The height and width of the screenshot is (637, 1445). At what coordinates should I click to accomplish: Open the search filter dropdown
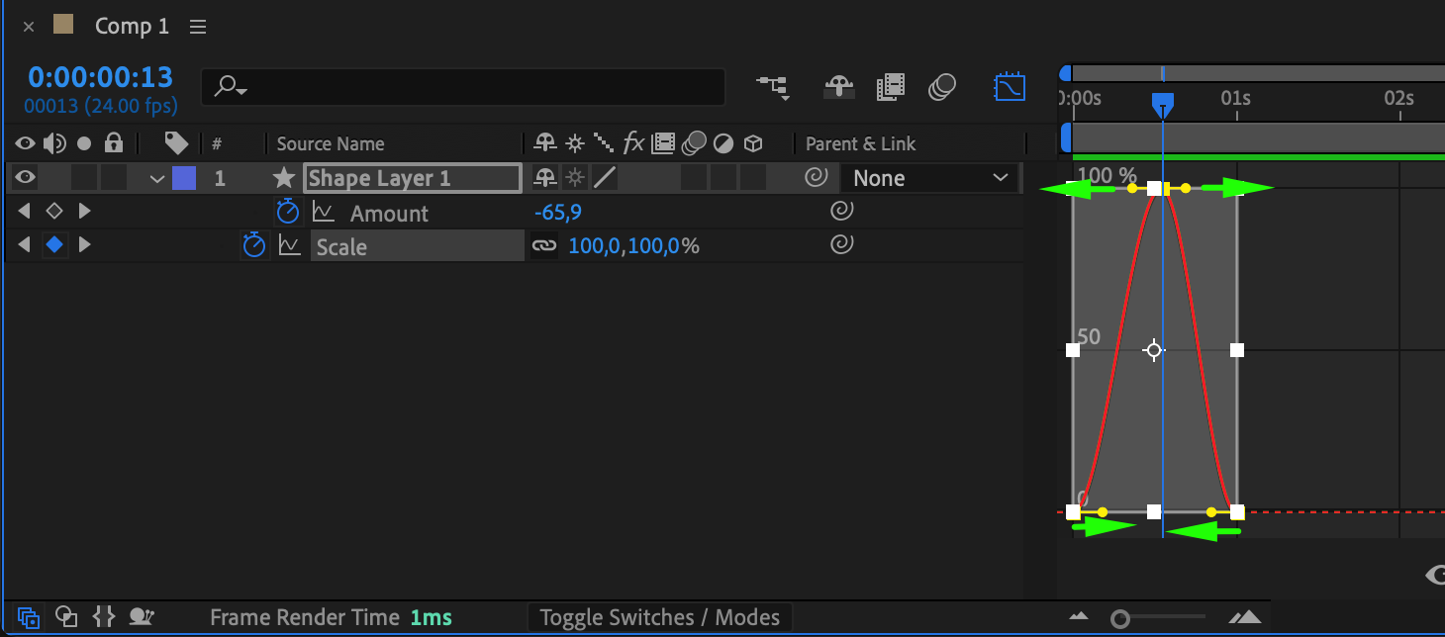click(x=231, y=87)
